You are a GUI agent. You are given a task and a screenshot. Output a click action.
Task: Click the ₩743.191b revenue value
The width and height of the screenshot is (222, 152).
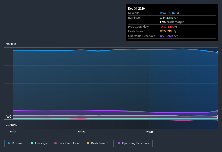point(167,13)
